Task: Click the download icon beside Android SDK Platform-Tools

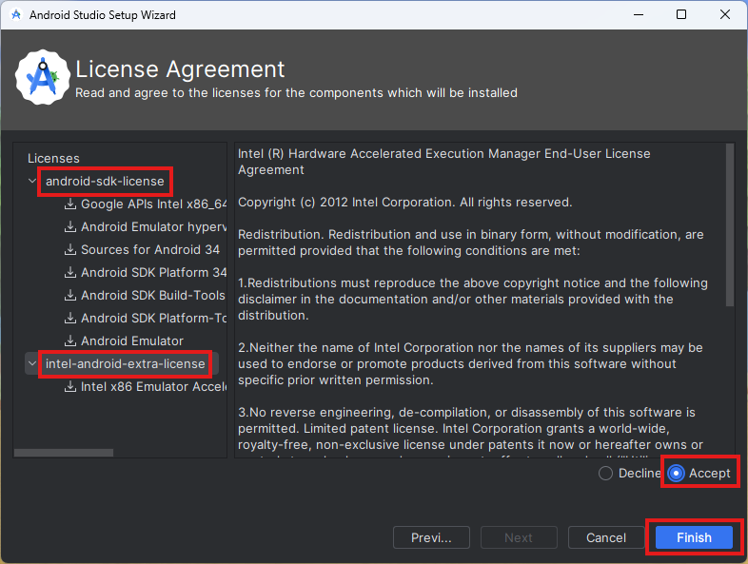Action: pyautogui.click(x=70, y=318)
